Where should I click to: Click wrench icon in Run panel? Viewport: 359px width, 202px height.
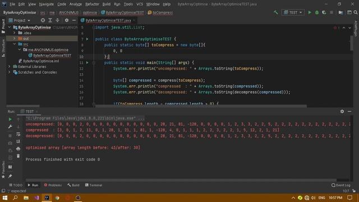click(x=10, y=127)
